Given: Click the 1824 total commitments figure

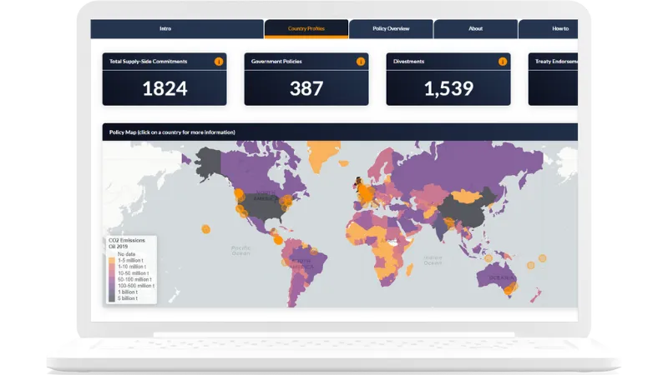Looking at the screenshot, I should pyautogui.click(x=164, y=88).
